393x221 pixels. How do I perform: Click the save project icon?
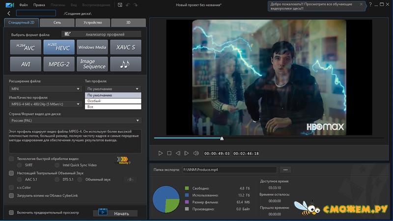click(120, 5)
